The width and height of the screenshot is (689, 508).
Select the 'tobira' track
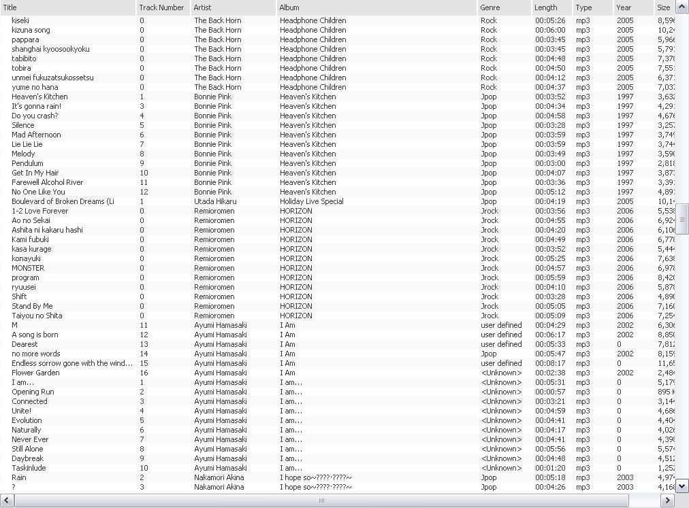(x=21, y=68)
